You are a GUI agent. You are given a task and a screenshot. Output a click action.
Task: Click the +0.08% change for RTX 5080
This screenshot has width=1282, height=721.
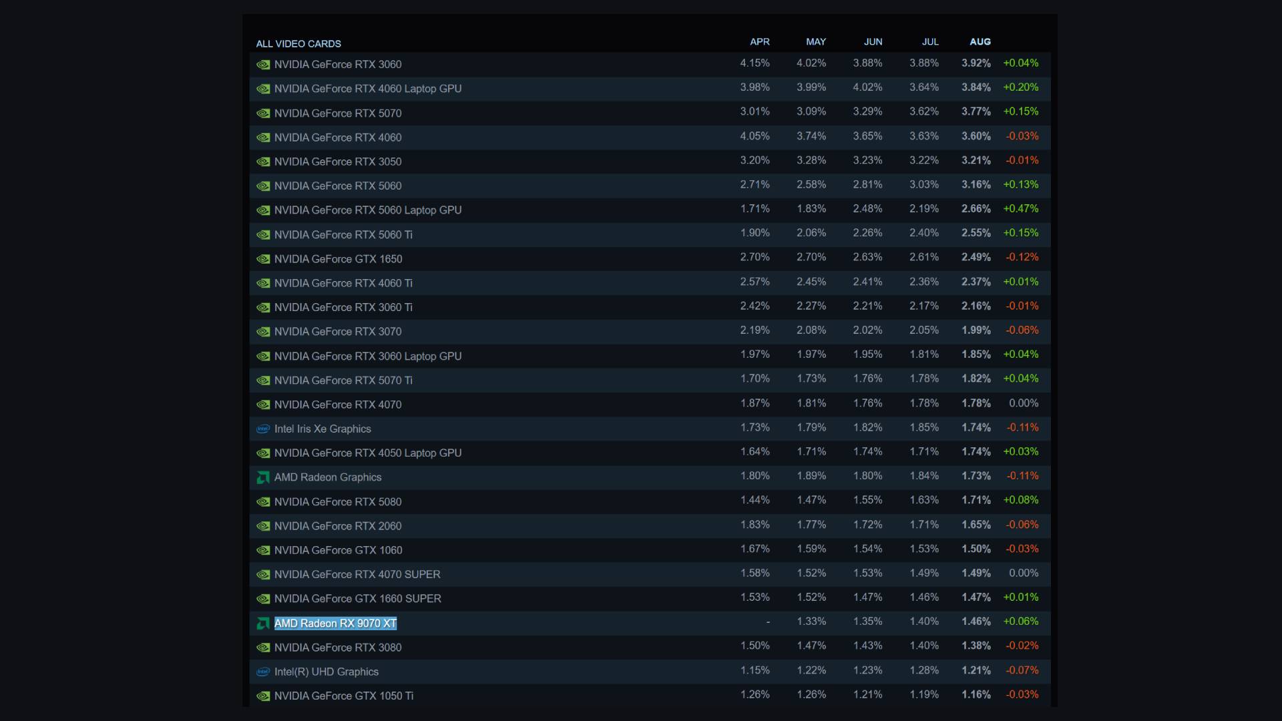pos(1021,500)
